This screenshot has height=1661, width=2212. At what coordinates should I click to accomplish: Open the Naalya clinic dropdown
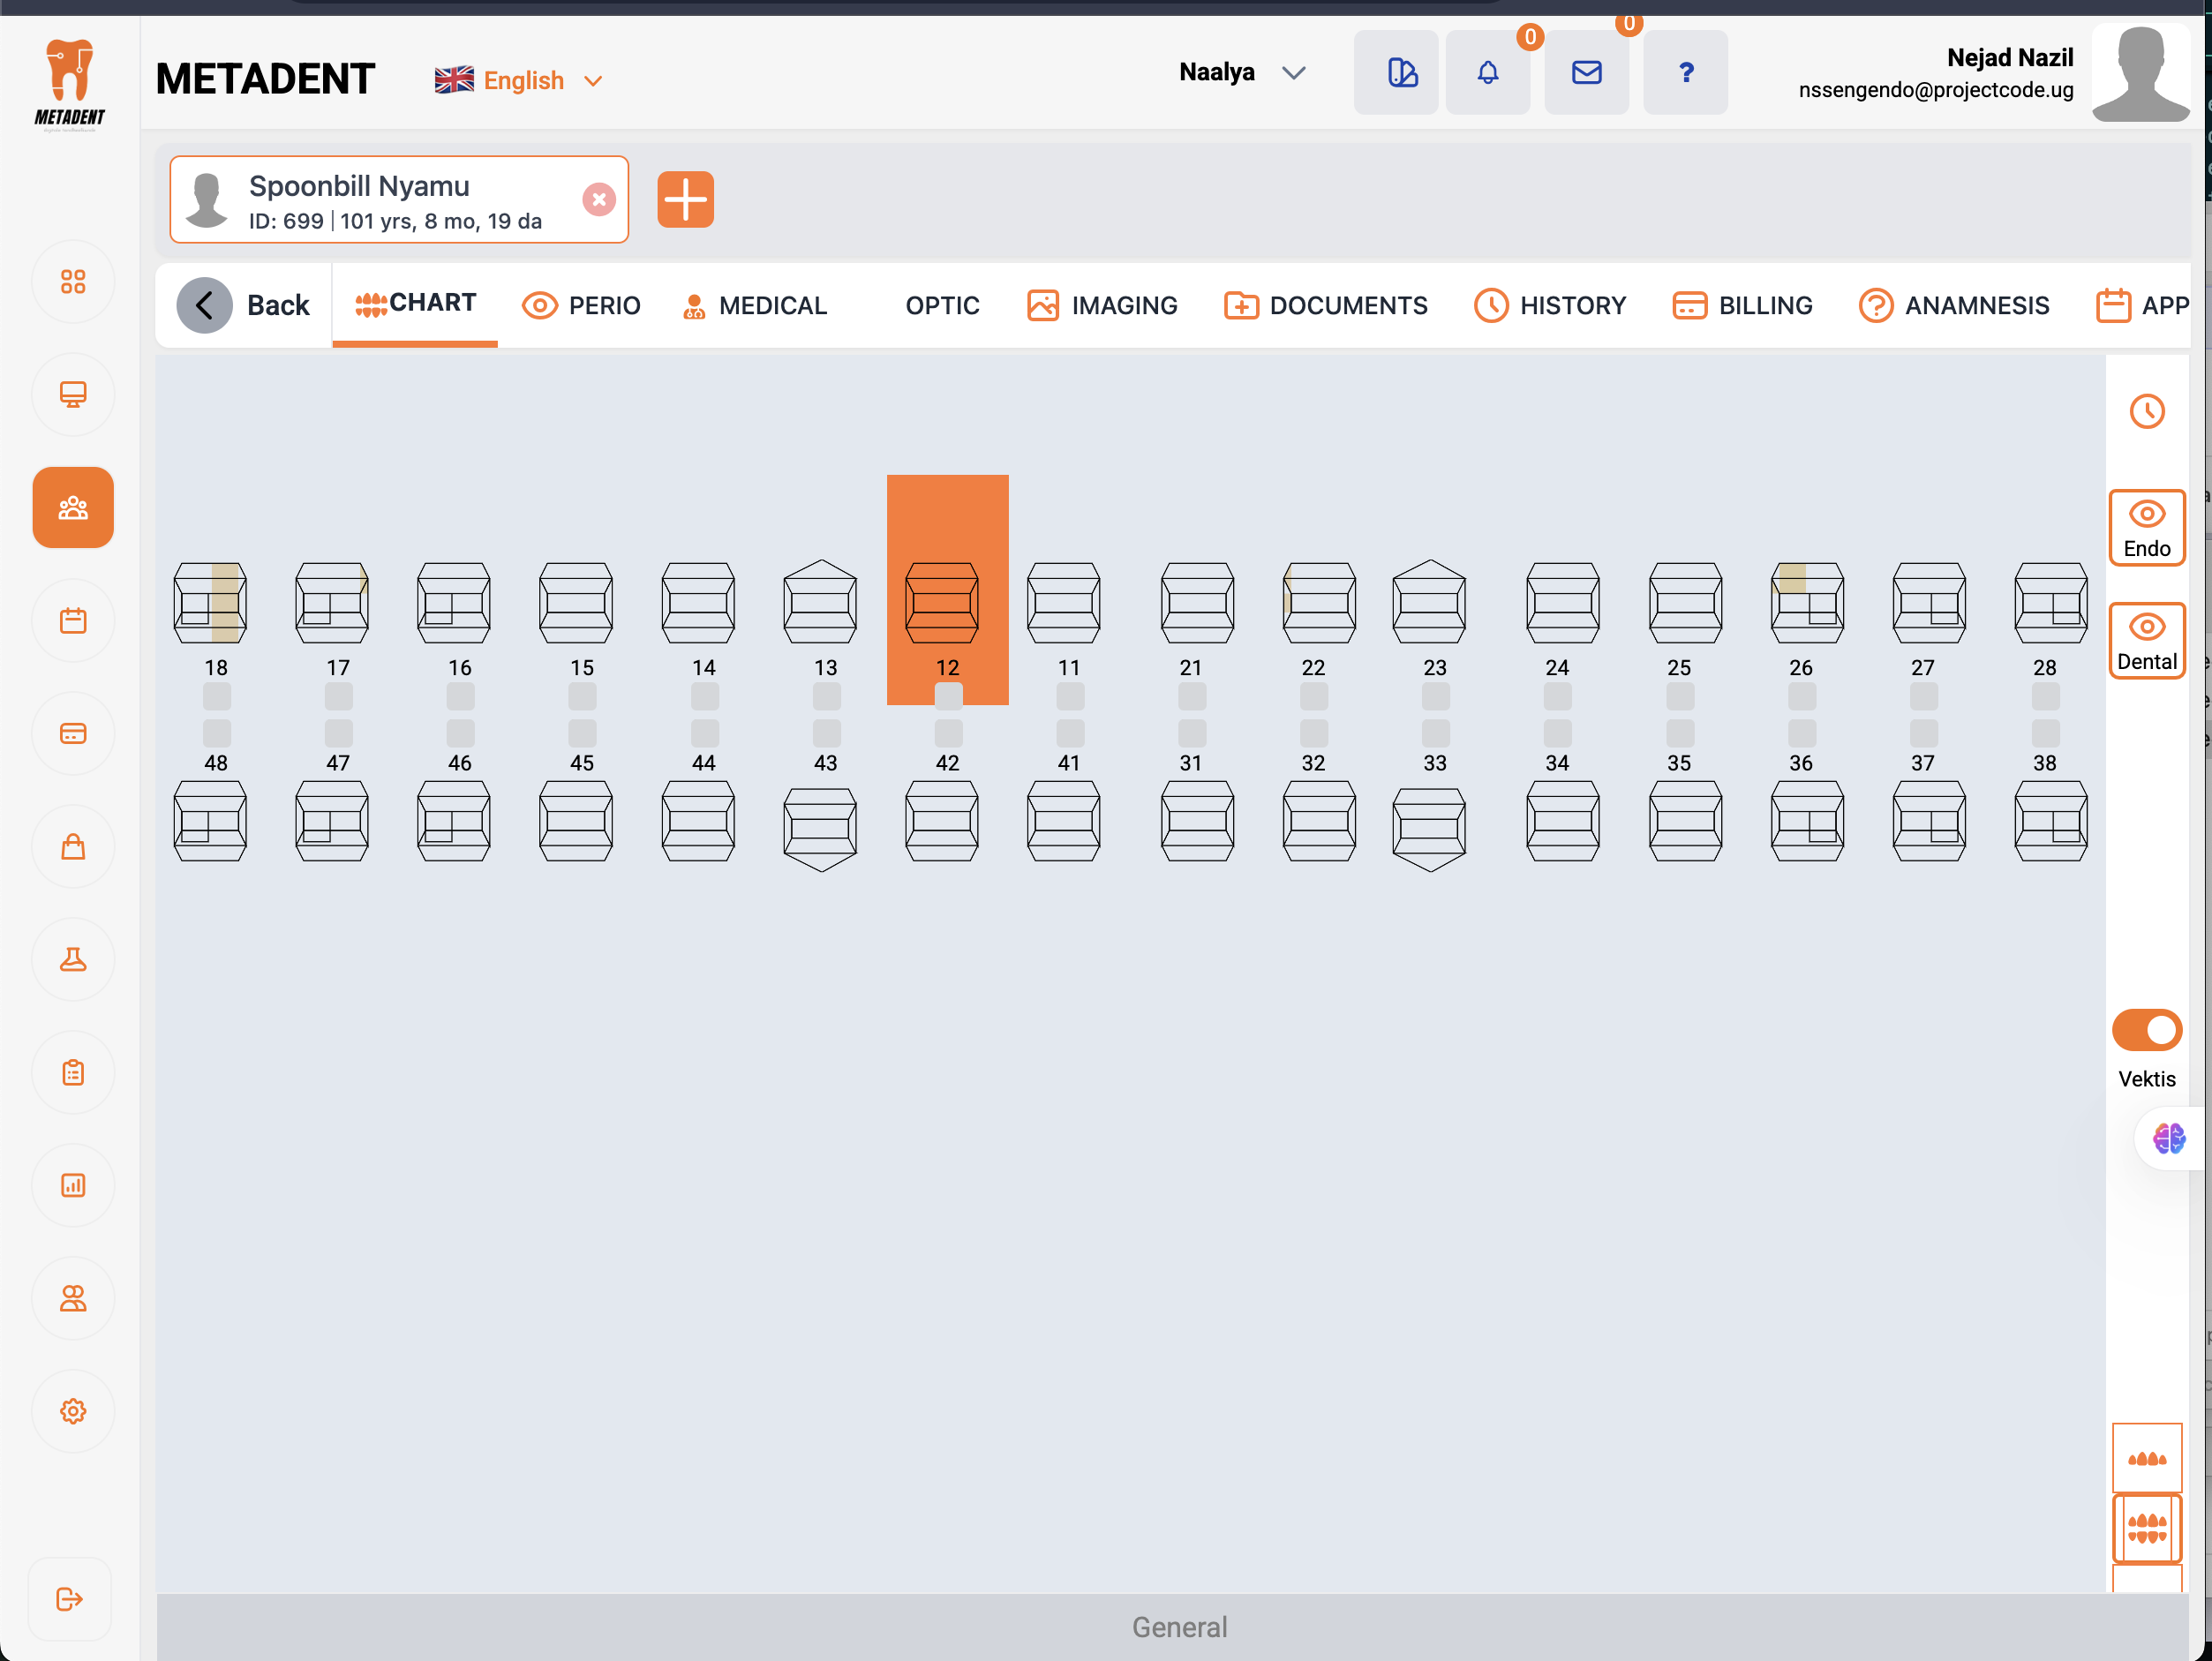click(x=1241, y=72)
